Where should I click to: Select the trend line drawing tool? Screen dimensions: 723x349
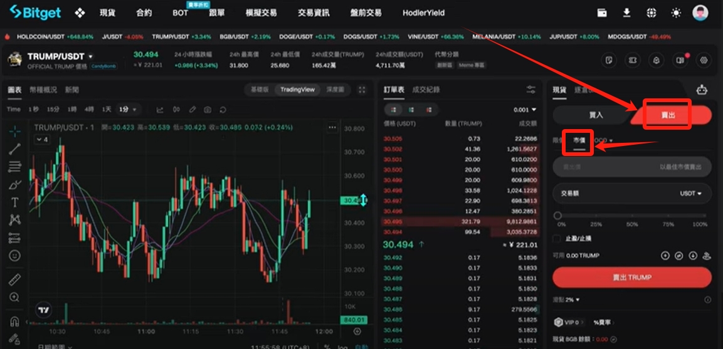coord(15,148)
